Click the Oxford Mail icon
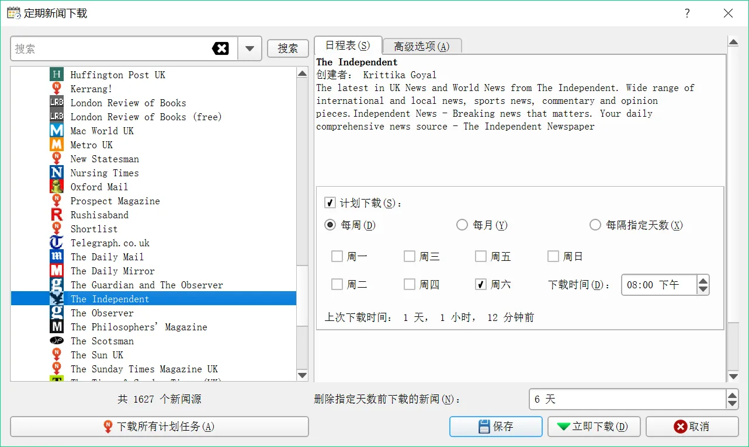Screen dimensions: 749x447 [x=57, y=187]
